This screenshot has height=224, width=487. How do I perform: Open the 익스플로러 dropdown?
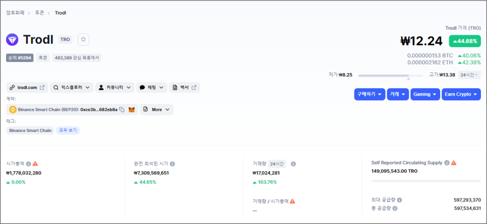tap(72, 88)
